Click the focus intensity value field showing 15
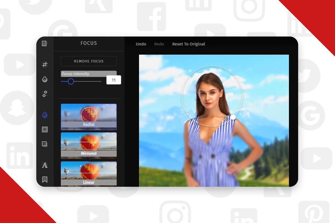The width and height of the screenshot is (335, 223). click(114, 80)
